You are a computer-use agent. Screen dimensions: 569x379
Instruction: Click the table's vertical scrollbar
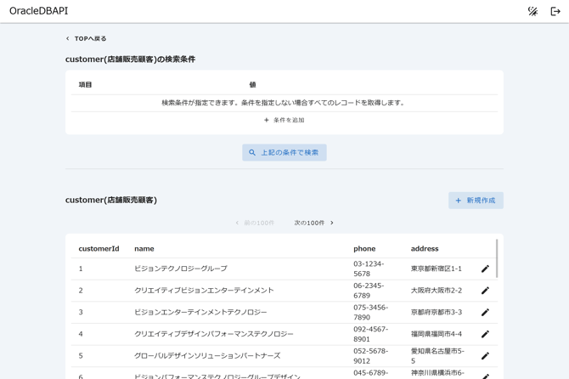497,259
